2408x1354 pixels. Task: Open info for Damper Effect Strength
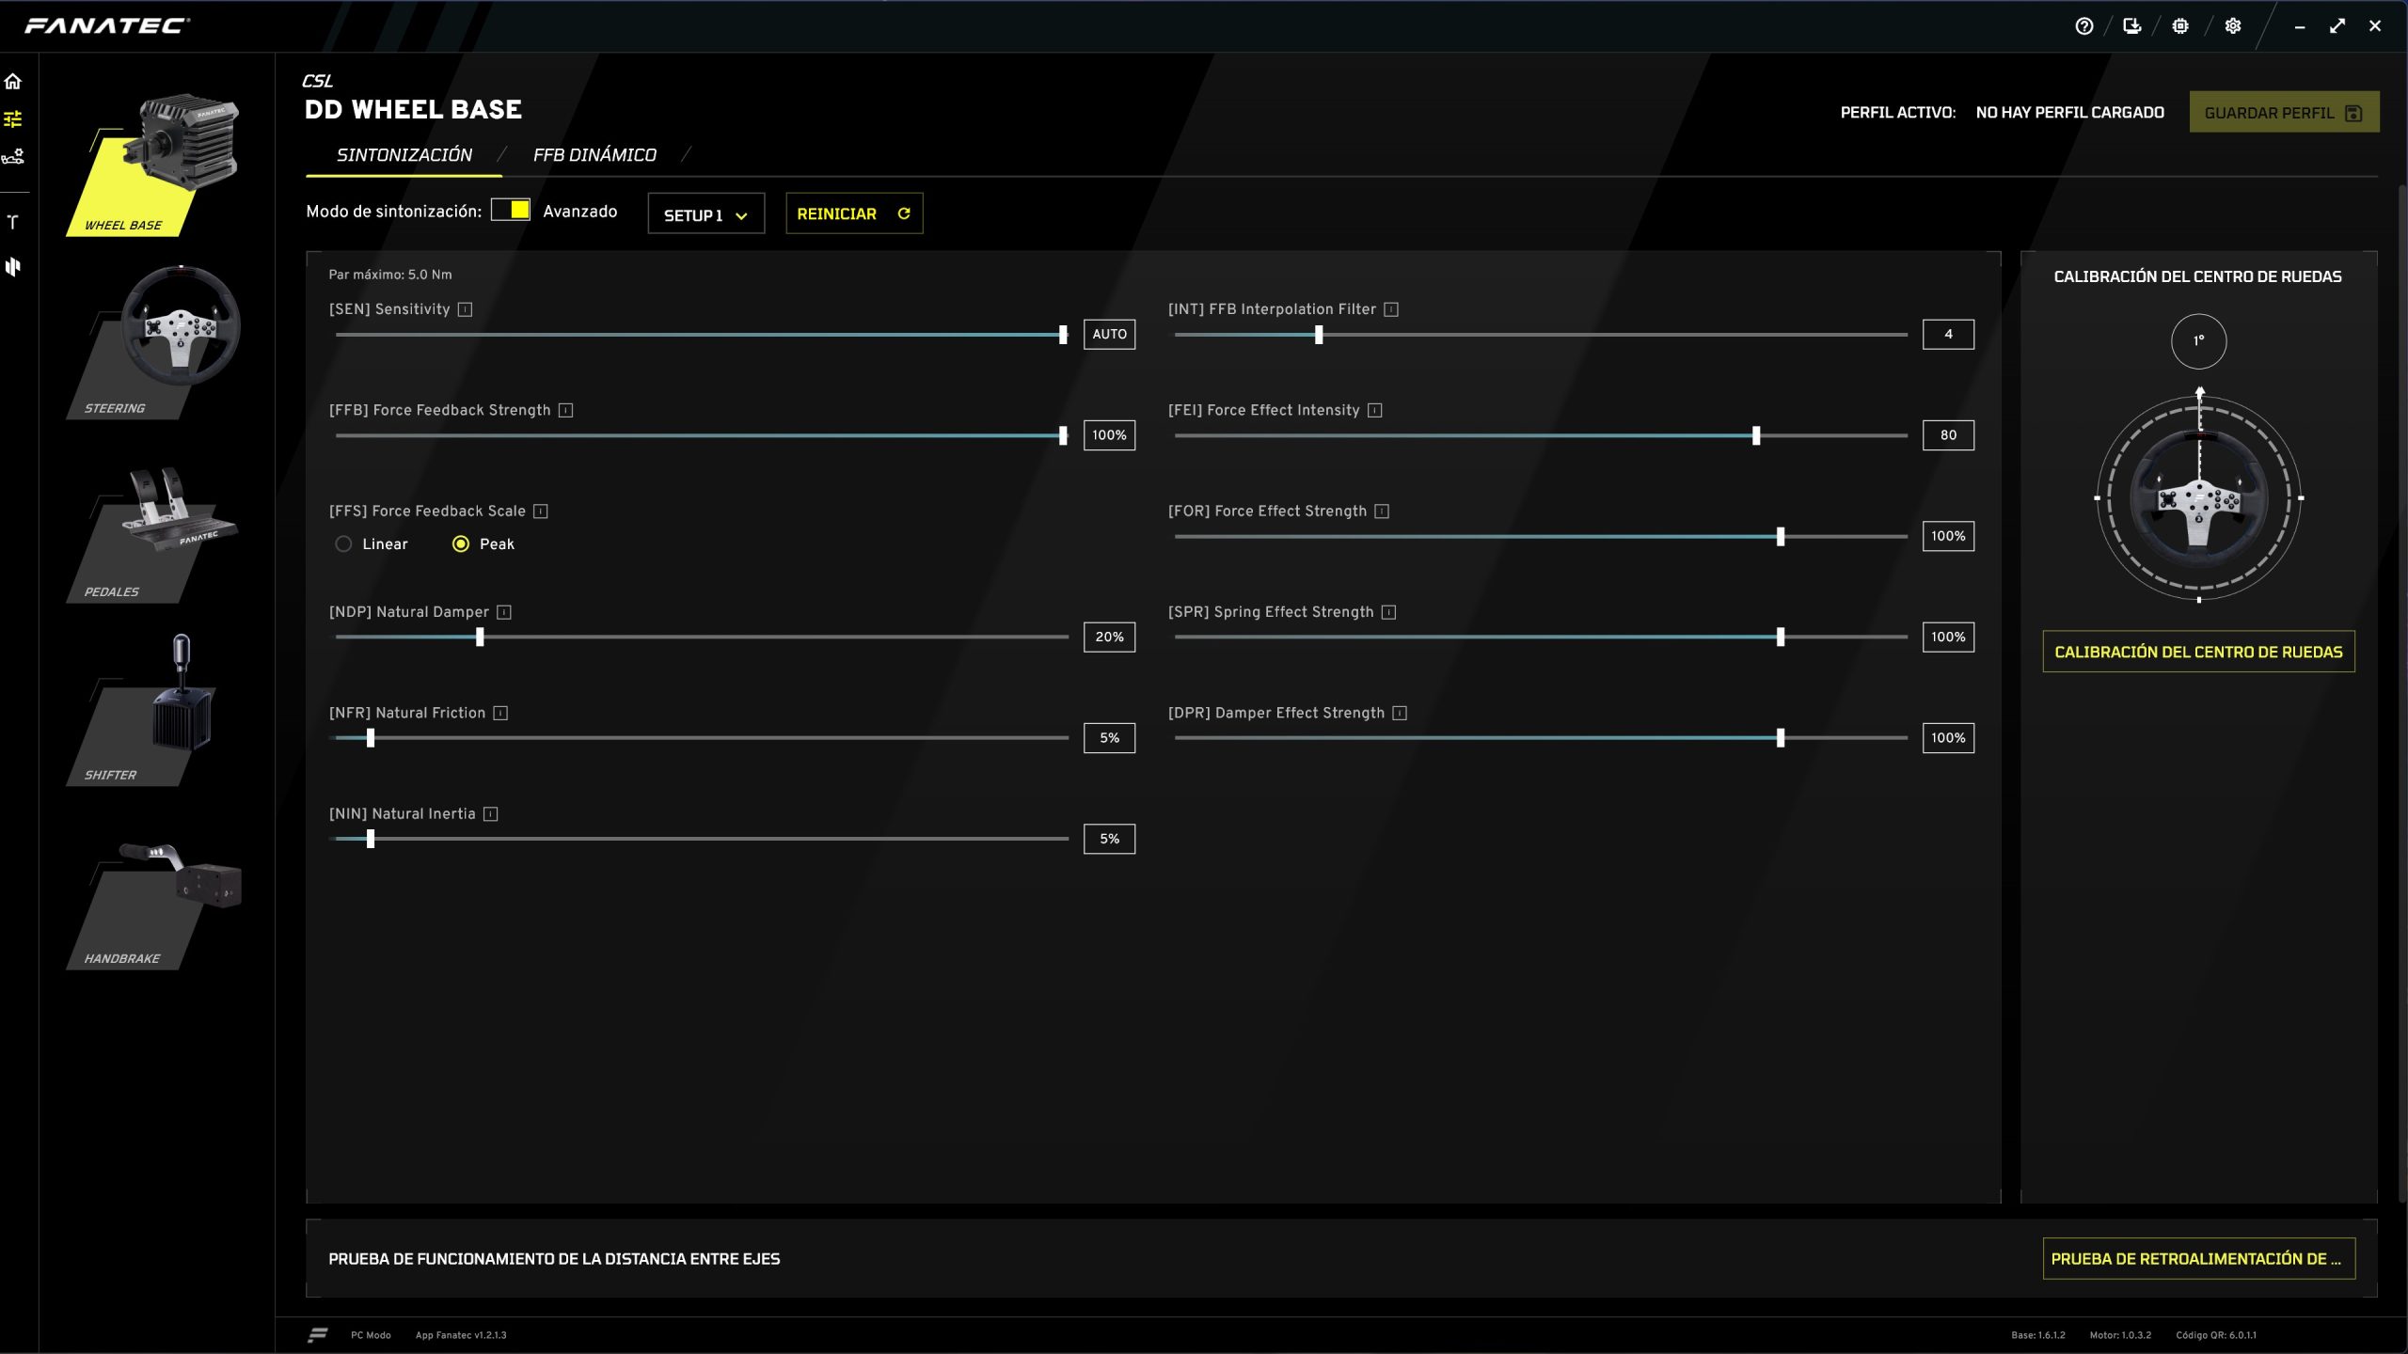coord(1400,713)
